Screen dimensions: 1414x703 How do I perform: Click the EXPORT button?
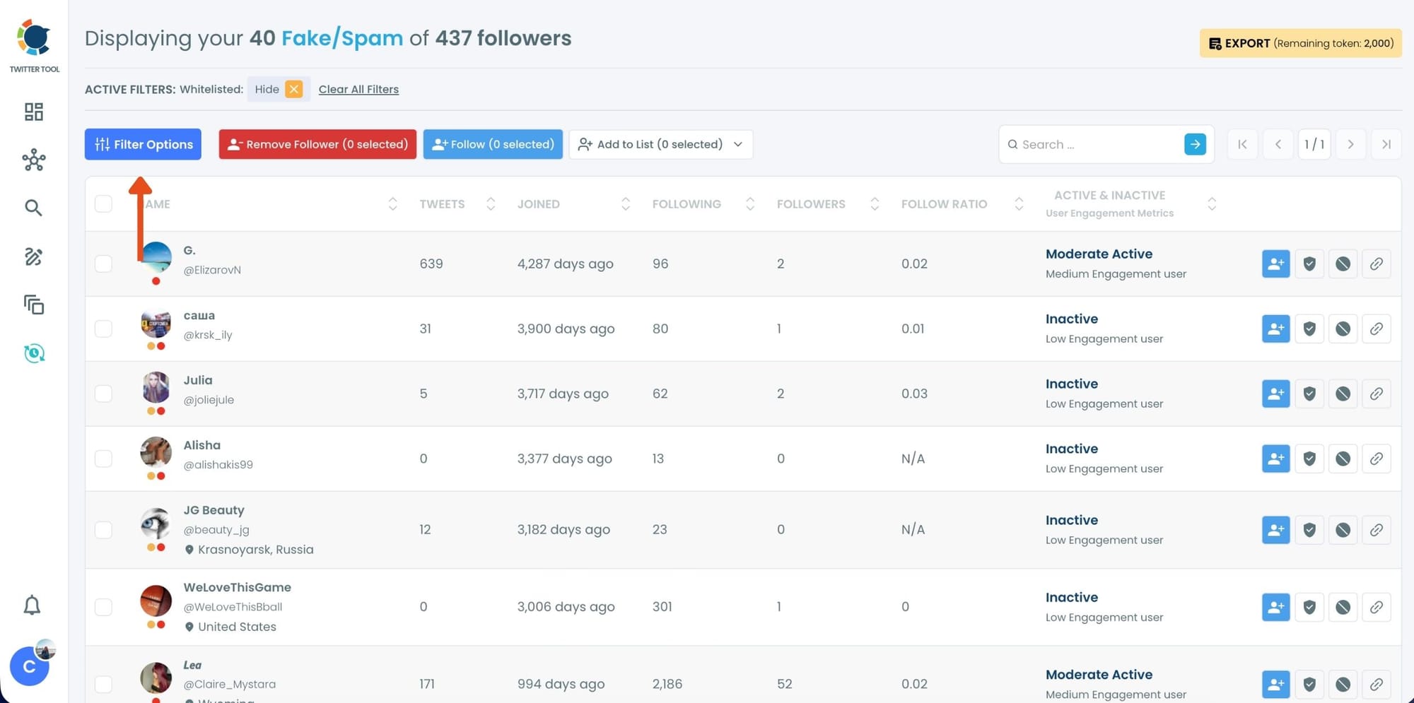tap(1299, 43)
